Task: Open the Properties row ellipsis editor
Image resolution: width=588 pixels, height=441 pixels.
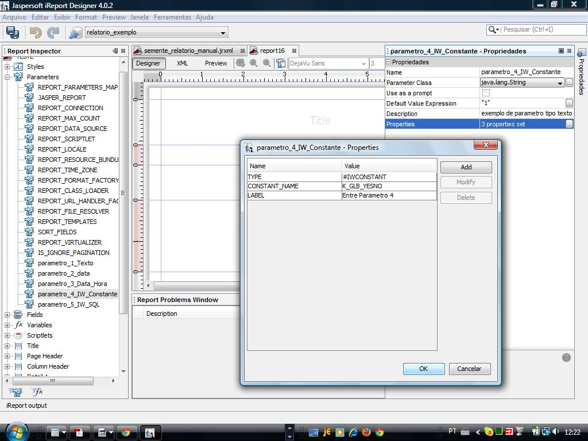Action: 569,124
